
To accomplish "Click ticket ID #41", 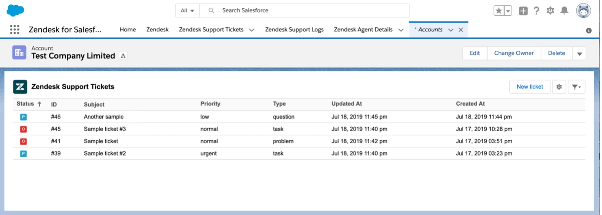I will tap(56, 141).
